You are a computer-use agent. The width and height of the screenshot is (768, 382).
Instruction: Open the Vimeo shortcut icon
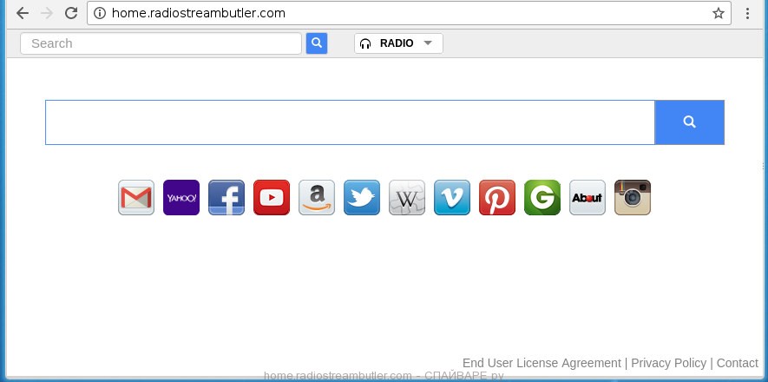coord(452,197)
